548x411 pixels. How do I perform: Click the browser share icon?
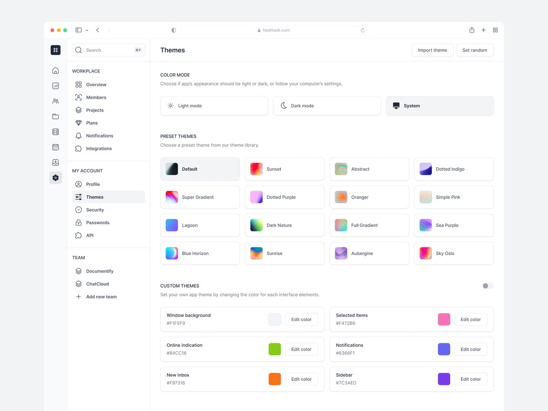point(472,30)
